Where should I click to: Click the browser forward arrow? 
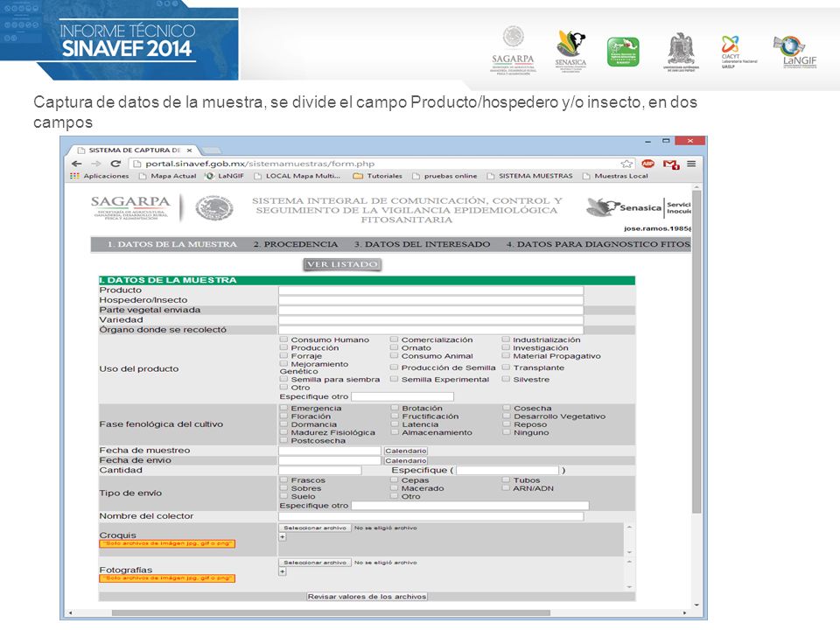pyautogui.click(x=96, y=164)
